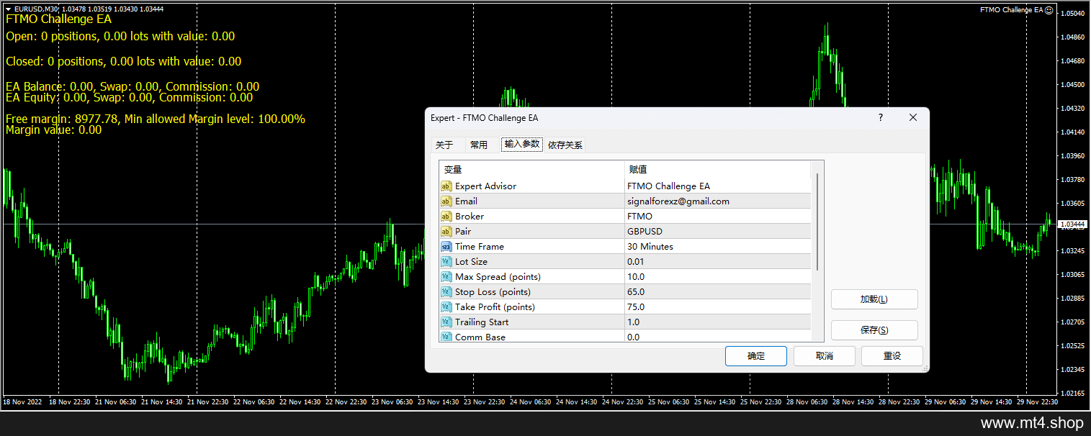Click the icon beside Take Profit (points)
The width and height of the screenshot is (1091, 436).
point(446,307)
